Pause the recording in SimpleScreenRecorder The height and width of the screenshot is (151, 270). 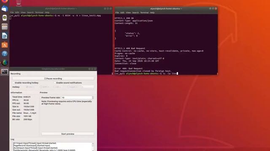coord(53,78)
